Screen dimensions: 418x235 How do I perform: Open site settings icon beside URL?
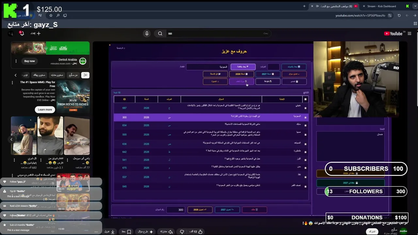click(390, 15)
